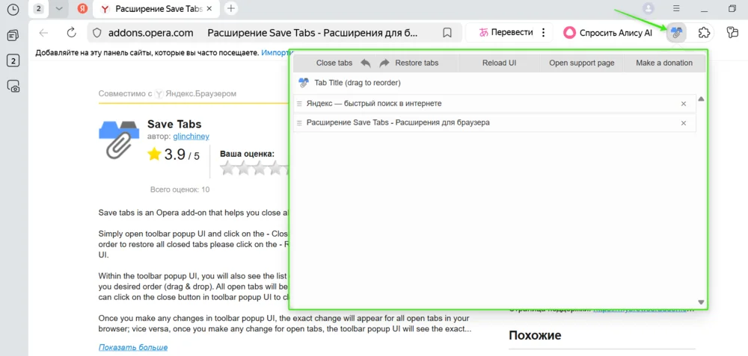
Task: Click the Похожие heading
Action: pos(535,336)
